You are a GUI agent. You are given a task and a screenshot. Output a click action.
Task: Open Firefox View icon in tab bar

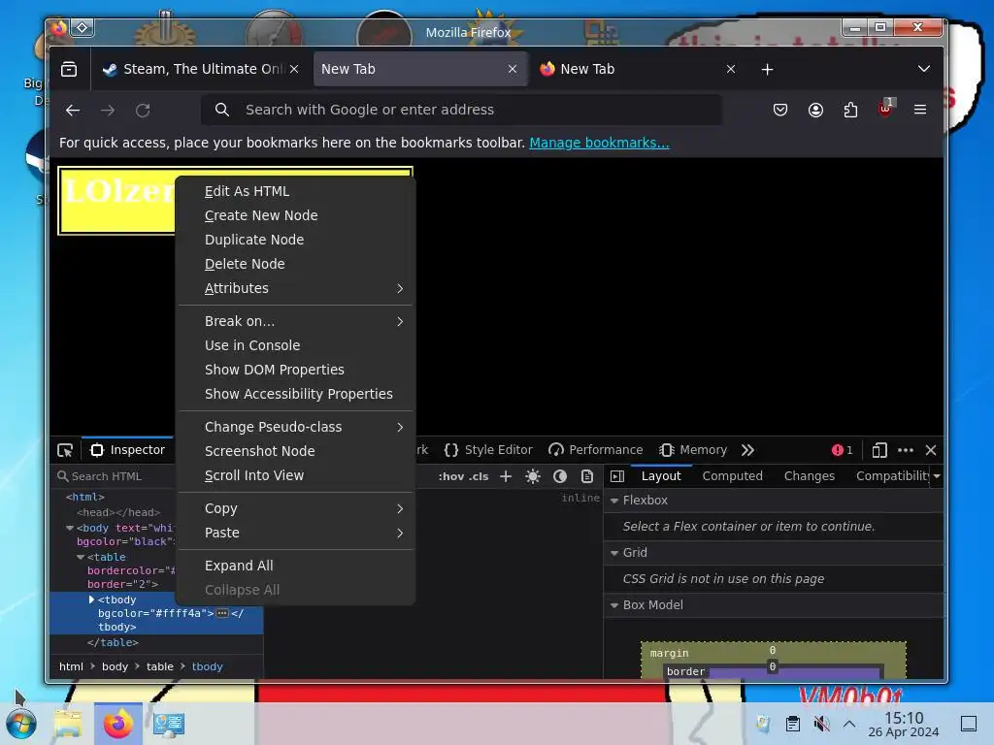69,69
